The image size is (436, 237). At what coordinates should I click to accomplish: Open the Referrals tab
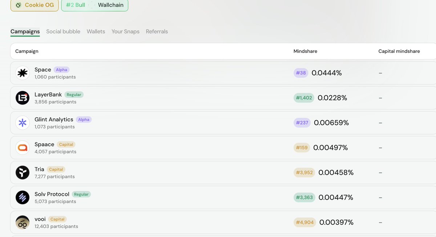point(157,32)
